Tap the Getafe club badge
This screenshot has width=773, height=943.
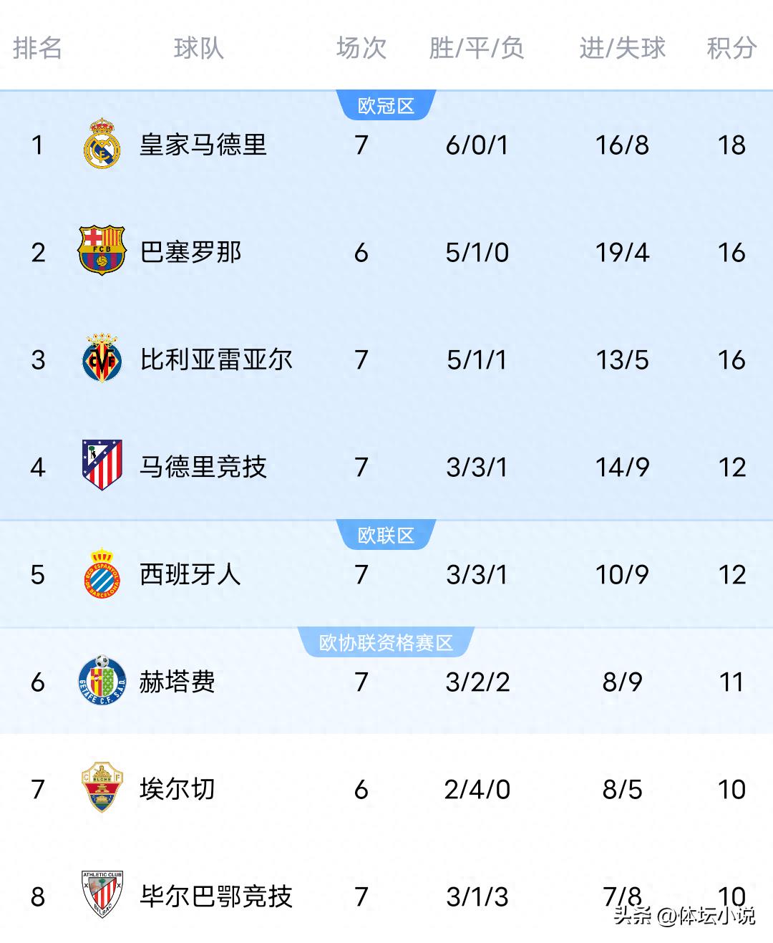pos(102,681)
